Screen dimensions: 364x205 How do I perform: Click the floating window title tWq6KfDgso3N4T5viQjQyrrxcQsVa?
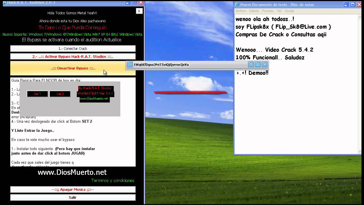tap(161, 65)
